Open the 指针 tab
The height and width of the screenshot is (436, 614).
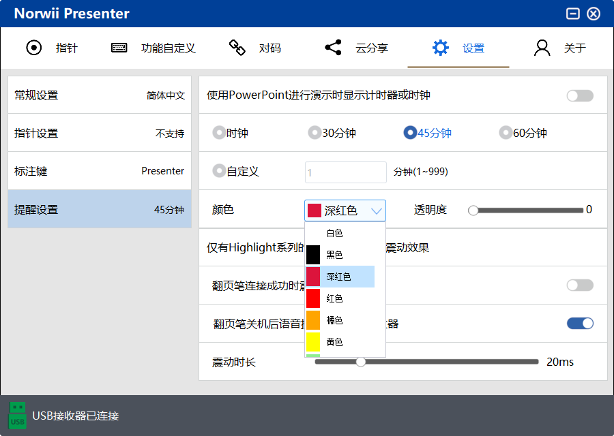pyautogui.click(x=52, y=48)
